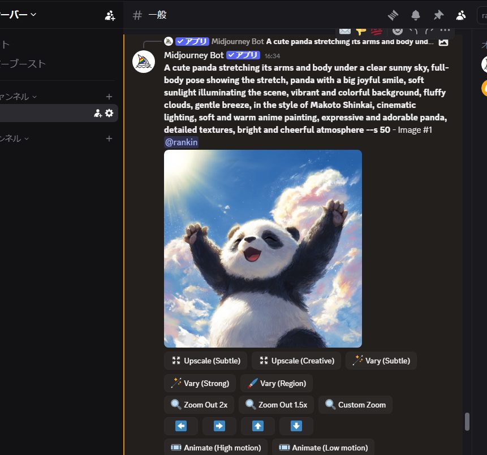Open the generated panda image thumbnail
The width and height of the screenshot is (487, 455).
click(x=262, y=248)
